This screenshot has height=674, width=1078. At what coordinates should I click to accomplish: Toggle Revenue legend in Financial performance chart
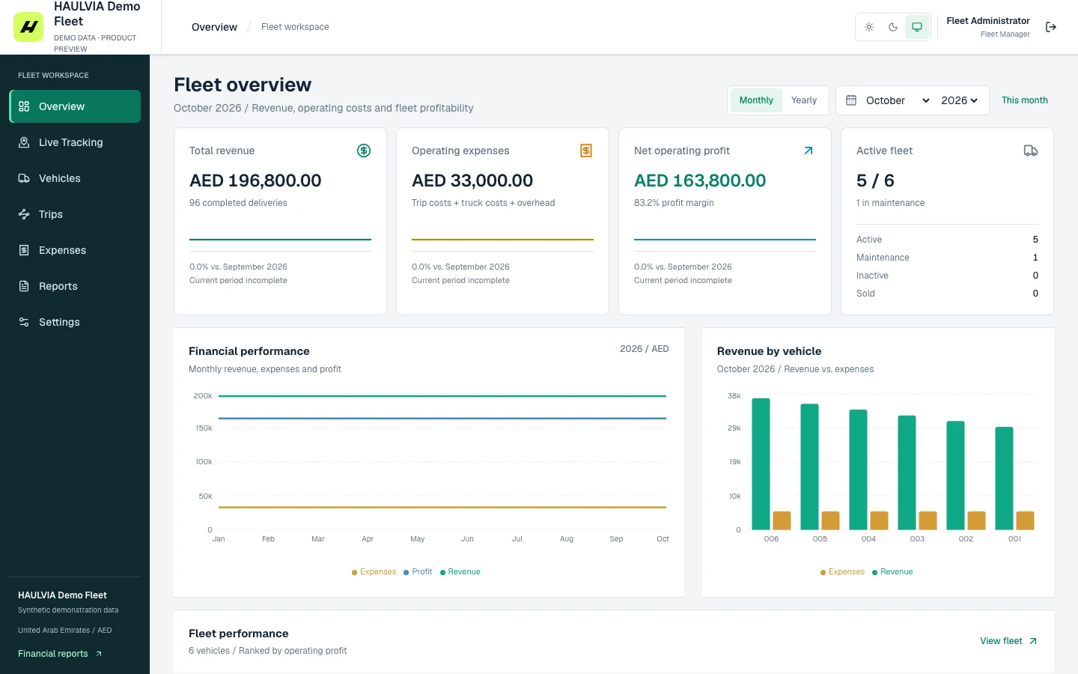(460, 572)
